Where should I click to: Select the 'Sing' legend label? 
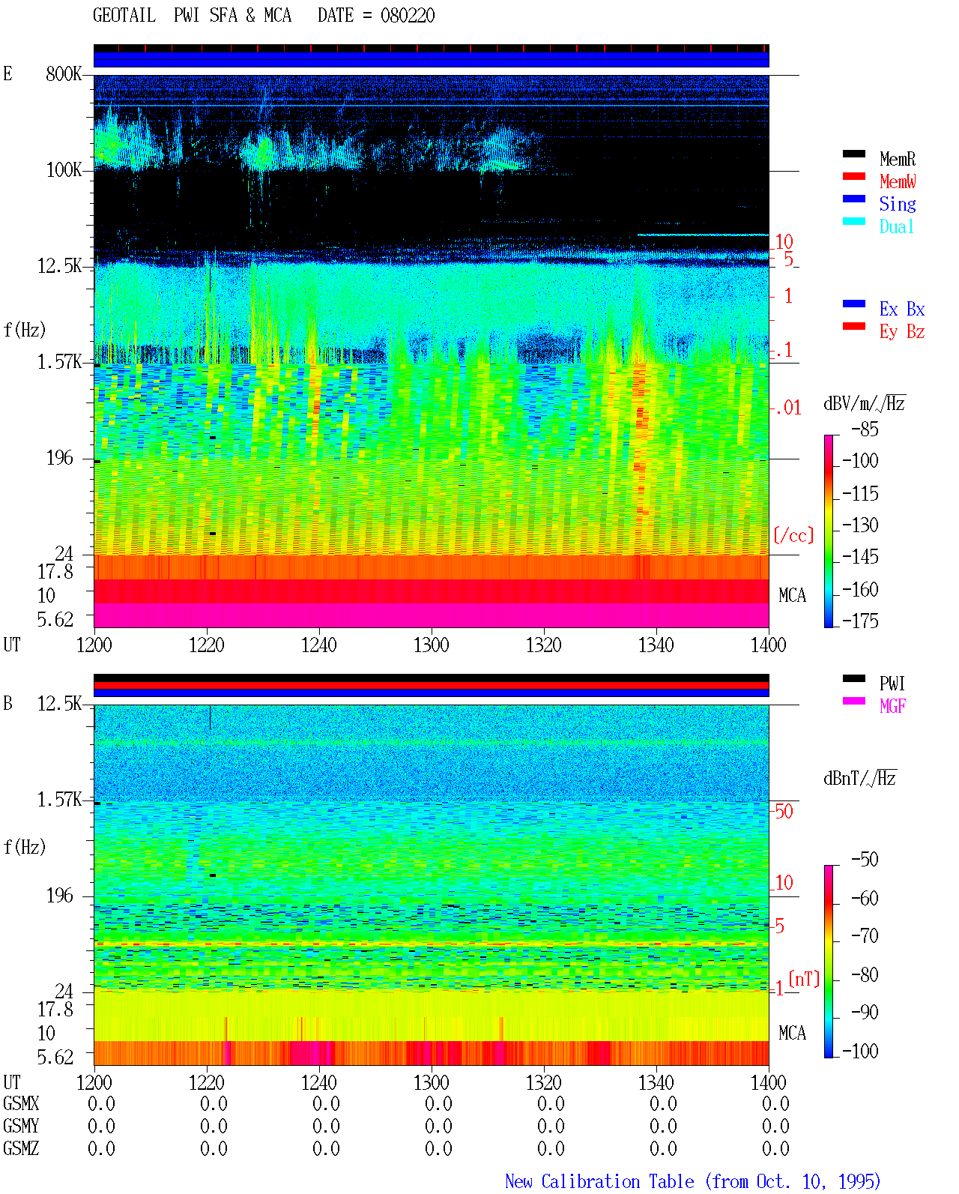click(898, 204)
